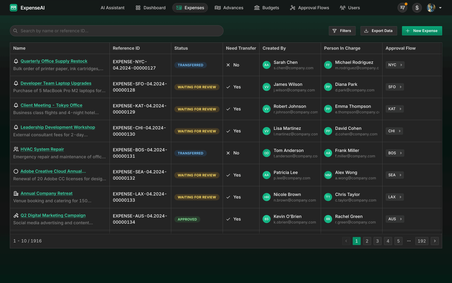Go to page 192 in pagination
The width and height of the screenshot is (452, 283).
click(422, 241)
